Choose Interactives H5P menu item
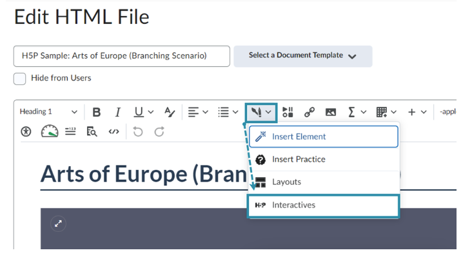Viewport: 472px width, 257px height. pos(323,205)
